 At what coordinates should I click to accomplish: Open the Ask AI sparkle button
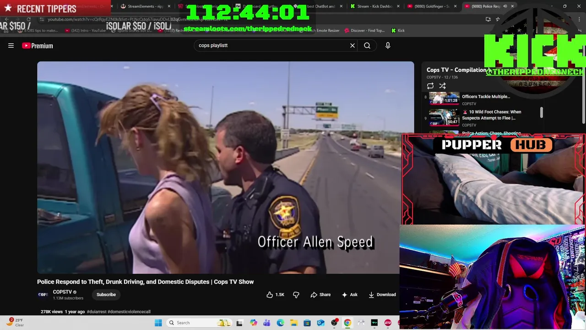coord(349,295)
